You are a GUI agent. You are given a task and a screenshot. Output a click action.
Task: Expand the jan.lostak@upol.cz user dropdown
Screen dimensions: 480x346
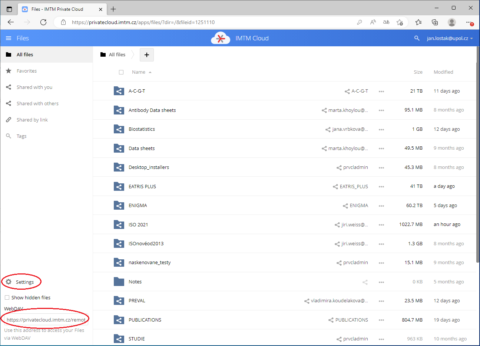point(450,38)
